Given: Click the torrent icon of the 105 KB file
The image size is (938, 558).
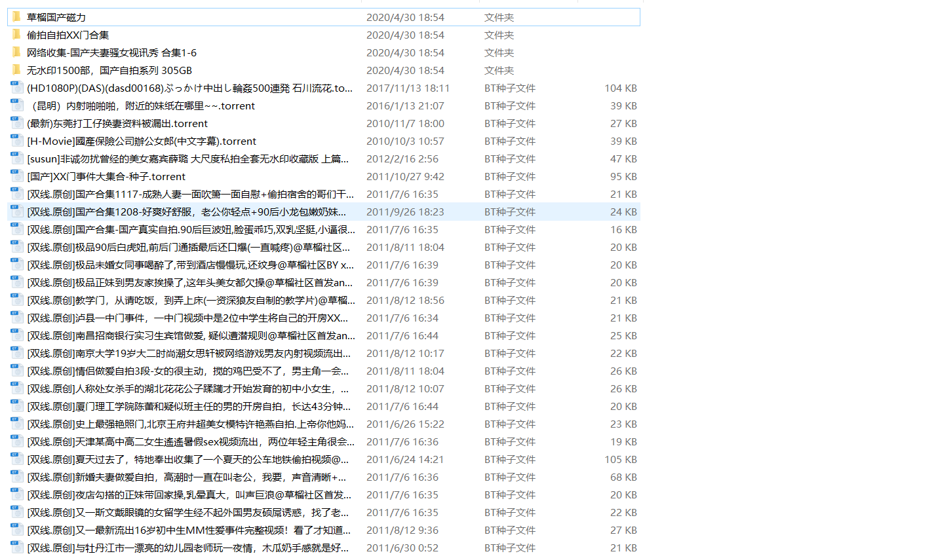Looking at the screenshot, I should (17, 459).
